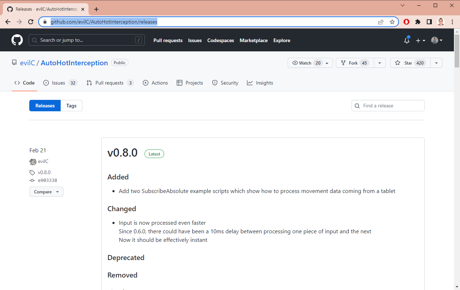The width and height of the screenshot is (460, 290).
Task: Switch to the Security tab
Action: pos(225,83)
